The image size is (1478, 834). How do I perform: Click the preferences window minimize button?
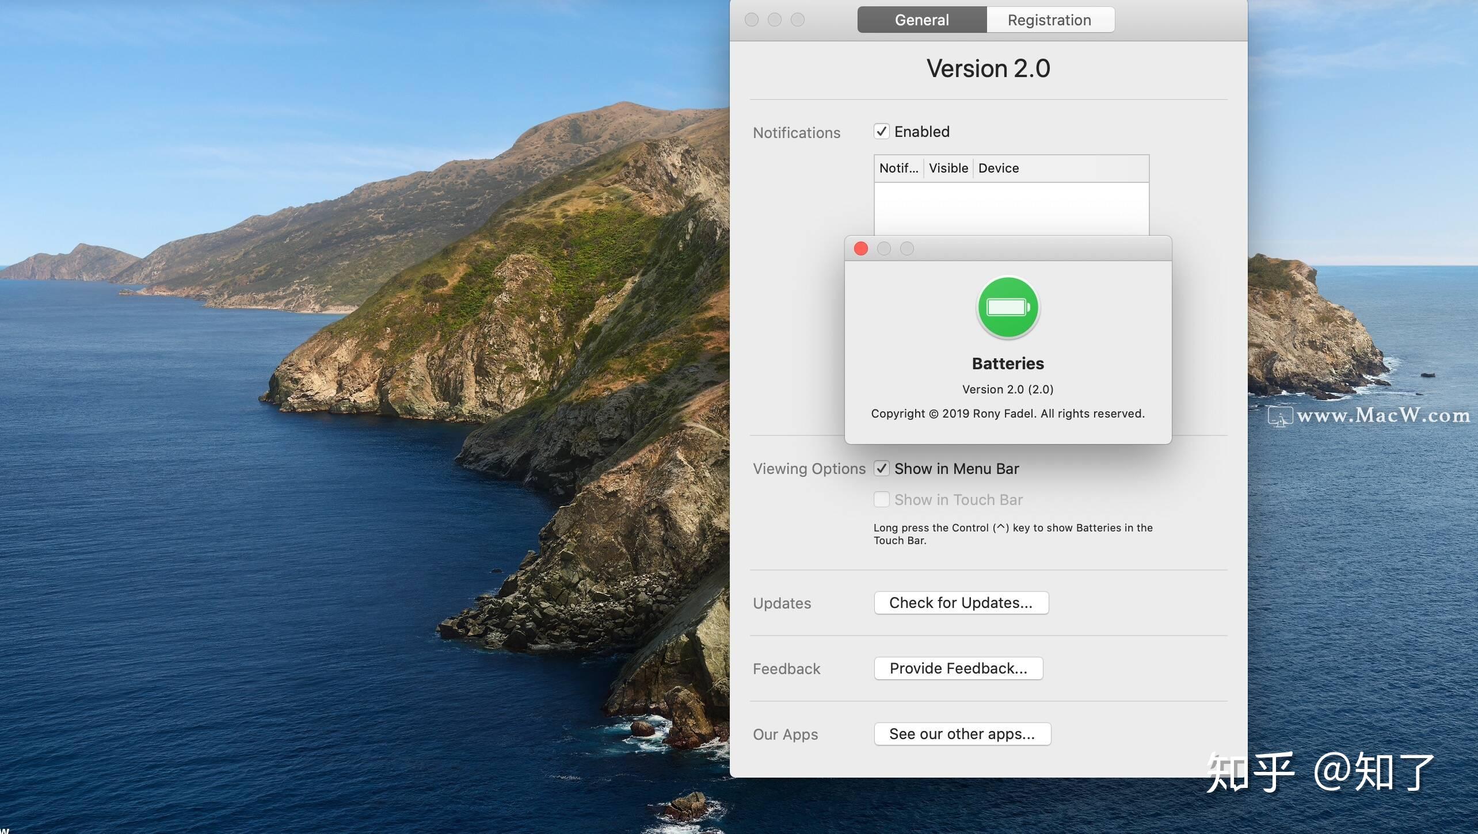pyautogui.click(x=775, y=20)
